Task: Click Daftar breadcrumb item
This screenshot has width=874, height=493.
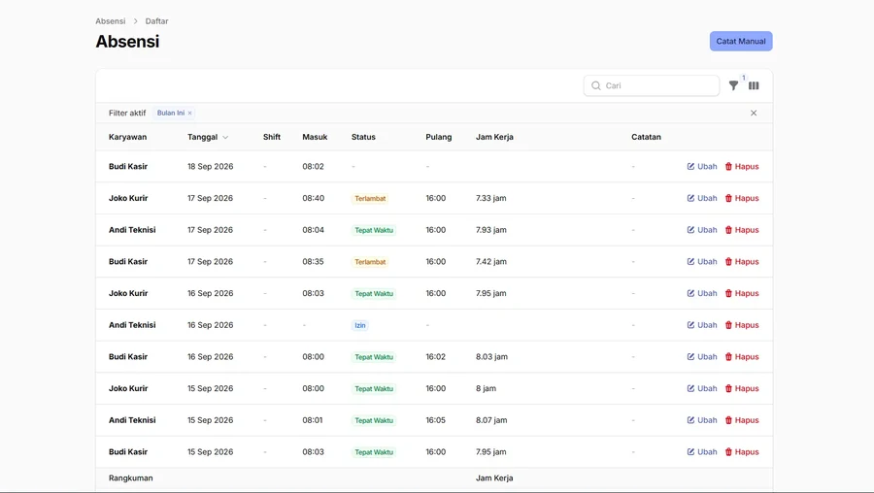Action: point(156,21)
